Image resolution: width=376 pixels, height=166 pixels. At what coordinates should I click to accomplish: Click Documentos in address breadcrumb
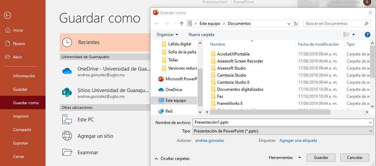tap(239, 24)
